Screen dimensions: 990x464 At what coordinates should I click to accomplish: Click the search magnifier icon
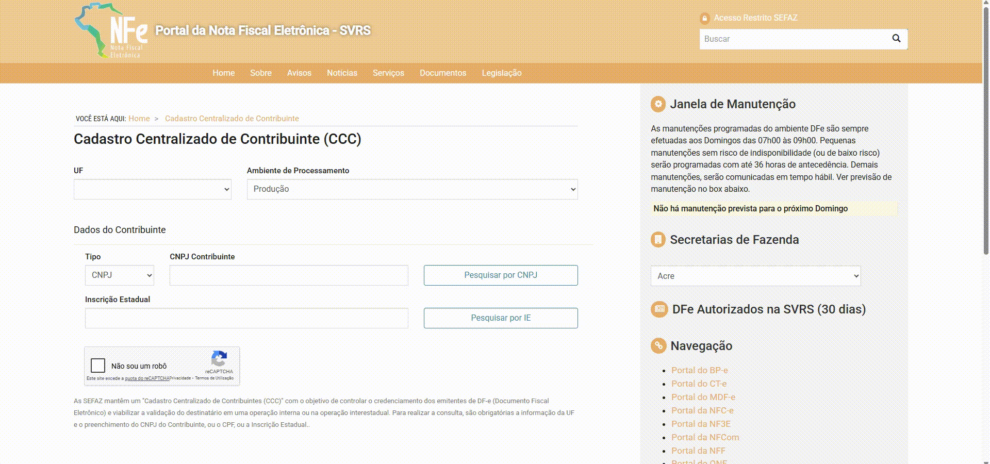pyautogui.click(x=896, y=39)
